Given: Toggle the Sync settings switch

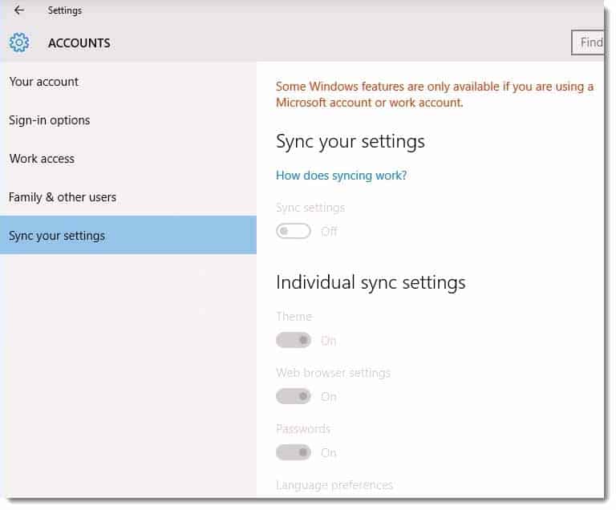Looking at the screenshot, I should pyautogui.click(x=294, y=231).
